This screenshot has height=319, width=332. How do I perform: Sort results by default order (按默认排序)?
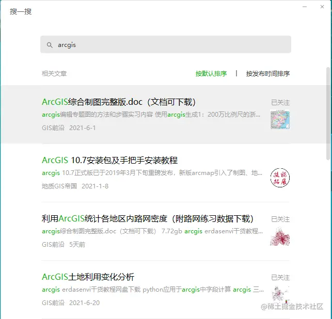point(211,73)
